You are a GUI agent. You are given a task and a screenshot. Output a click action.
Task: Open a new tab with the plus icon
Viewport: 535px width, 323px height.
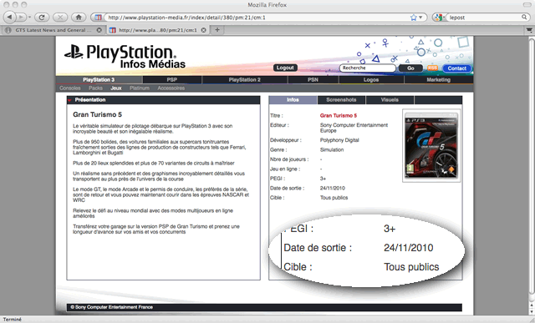217,30
